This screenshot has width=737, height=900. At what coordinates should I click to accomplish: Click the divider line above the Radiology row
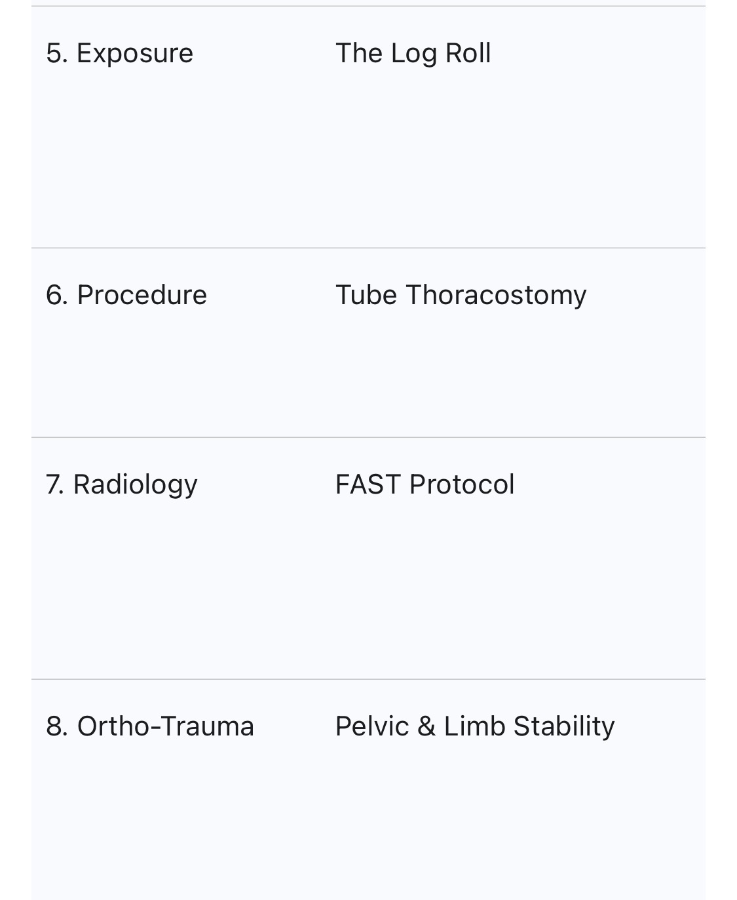click(x=368, y=437)
